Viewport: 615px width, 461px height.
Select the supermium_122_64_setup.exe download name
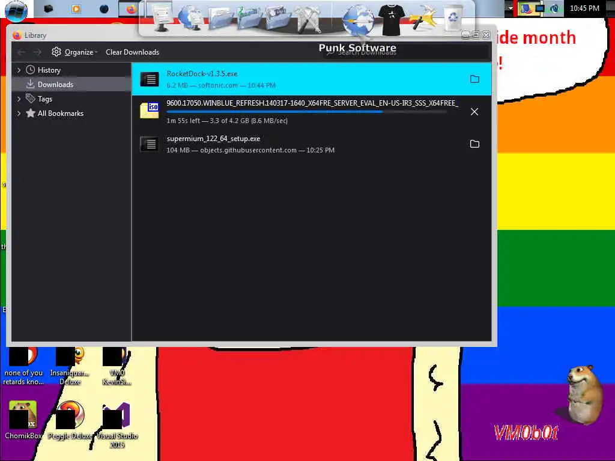pyautogui.click(x=213, y=139)
